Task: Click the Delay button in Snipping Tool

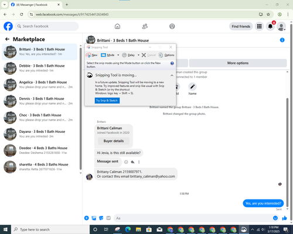Action: coord(128,55)
